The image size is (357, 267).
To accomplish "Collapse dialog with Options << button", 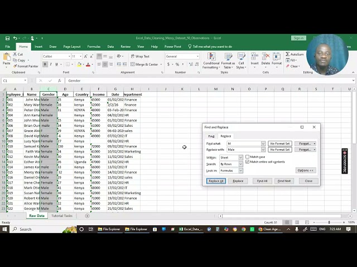I will click(306, 170).
